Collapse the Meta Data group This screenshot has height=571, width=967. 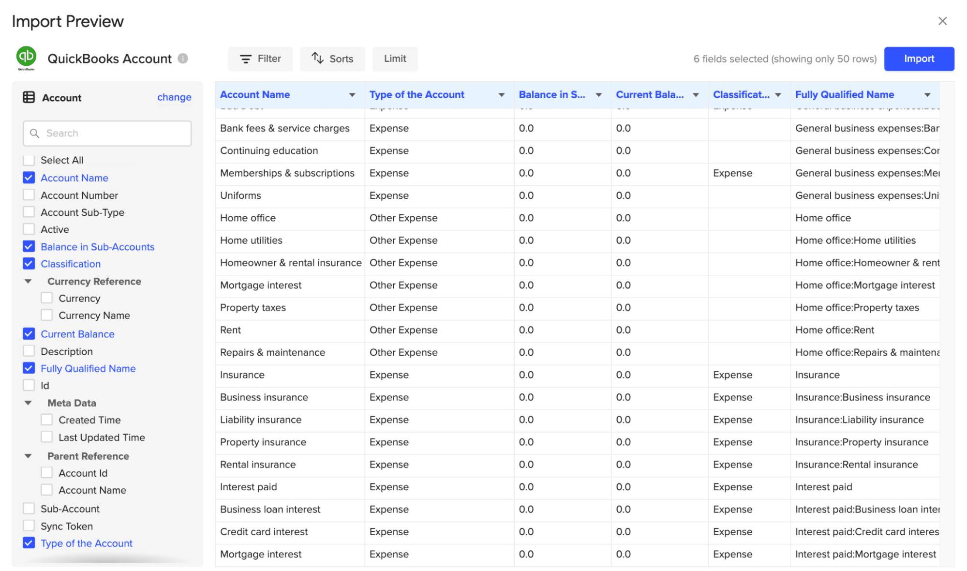(28, 403)
